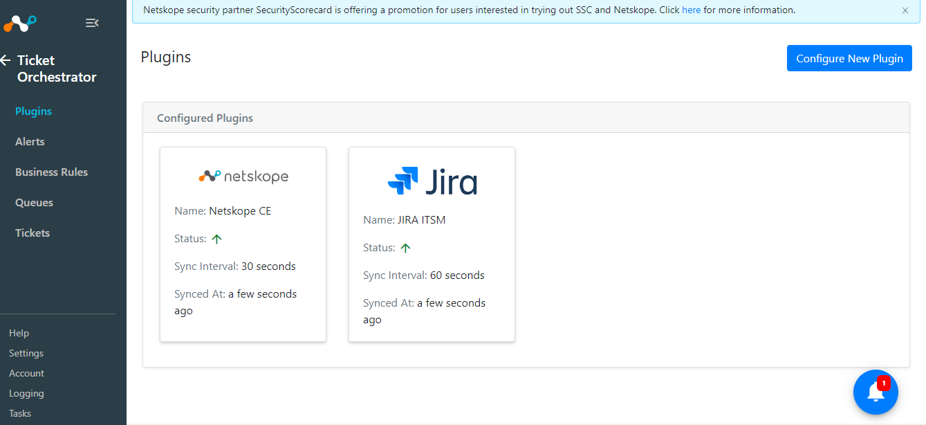Click the Ticket Orchestrator heading
Viewport: 926px width, 425px height.
(x=57, y=69)
